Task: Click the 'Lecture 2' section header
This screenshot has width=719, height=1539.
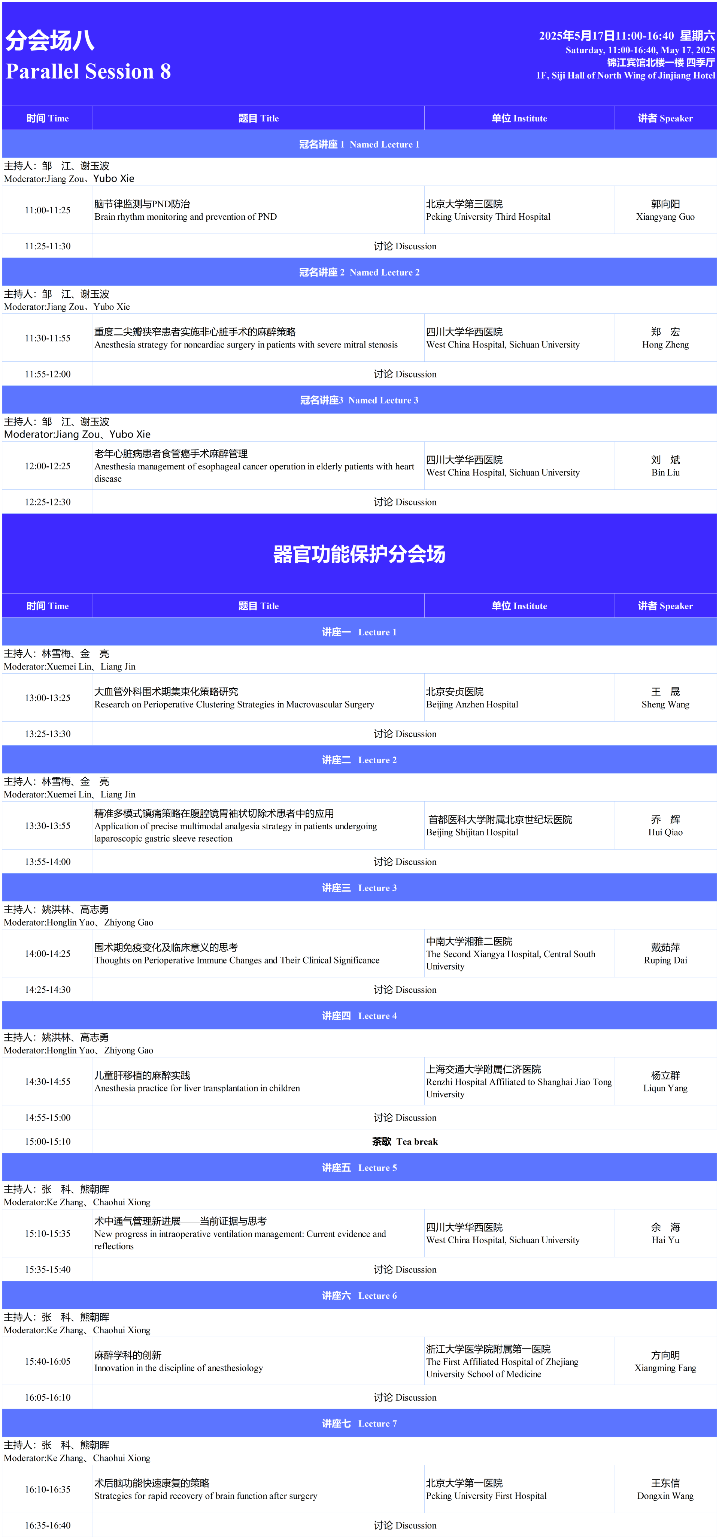Action: click(x=359, y=759)
